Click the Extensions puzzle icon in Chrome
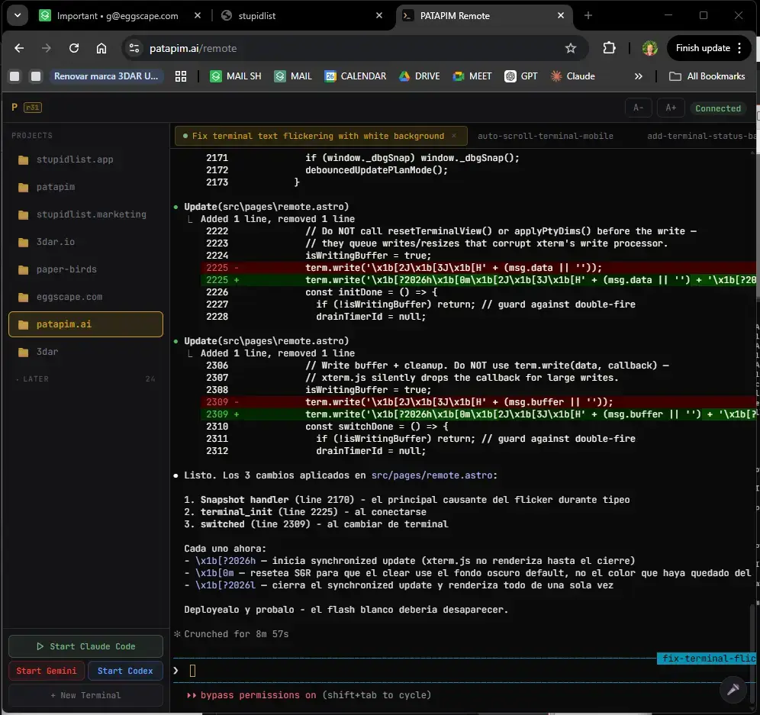This screenshot has height=715, width=760. [x=609, y=48]
